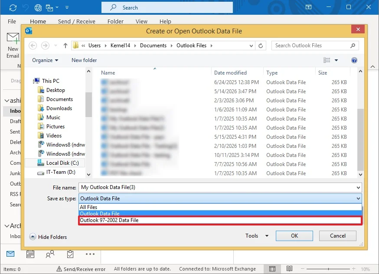This screenshot has width=379, height=274.
Task: Select file dated 10/11/2025 3:14 PM
Action: [x=224, y=155]
